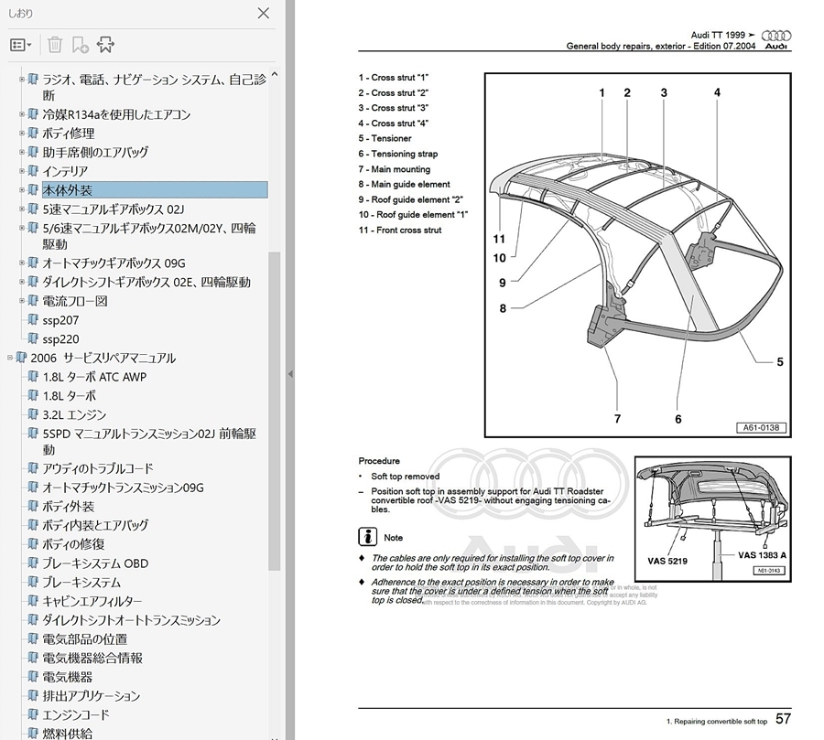Open the 電気部品の位置 bookmark
This screenshot has width=824, height=740.
84,638
